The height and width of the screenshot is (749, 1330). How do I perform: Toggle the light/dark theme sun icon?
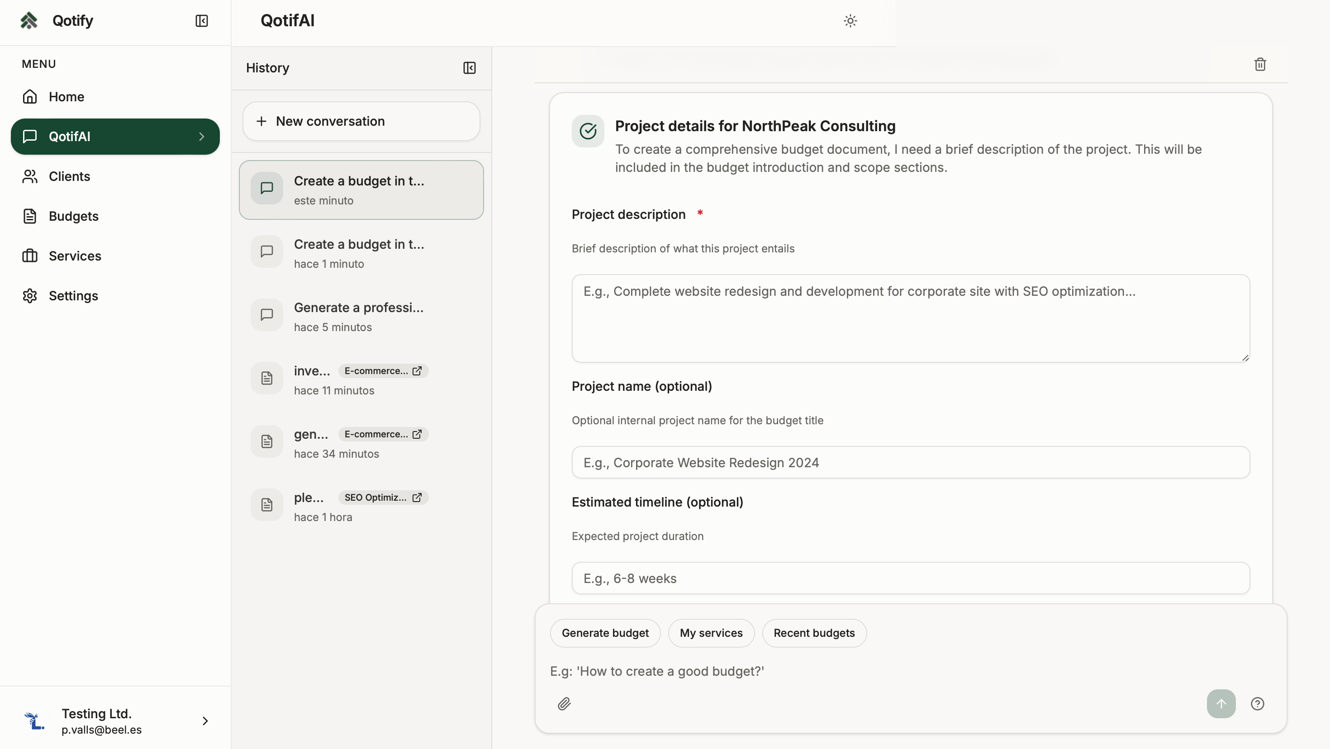coord(850,21)
